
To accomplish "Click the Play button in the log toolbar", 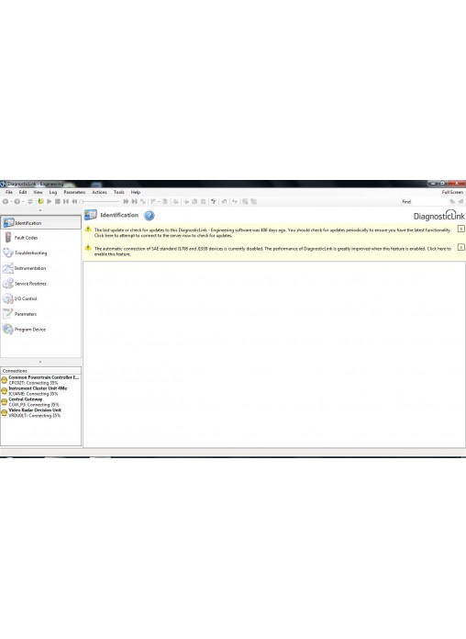I will click(x=50, y=201).
